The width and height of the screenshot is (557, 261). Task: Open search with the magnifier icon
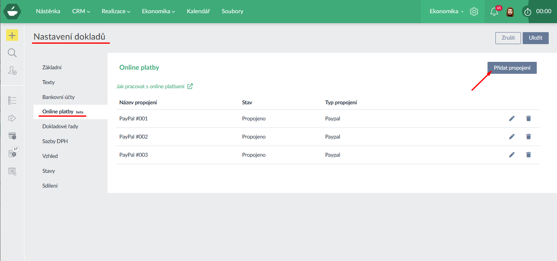(12, 53)
